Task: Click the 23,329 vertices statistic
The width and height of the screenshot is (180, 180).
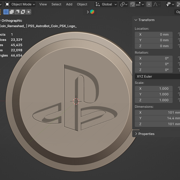Action: point(16,40)
